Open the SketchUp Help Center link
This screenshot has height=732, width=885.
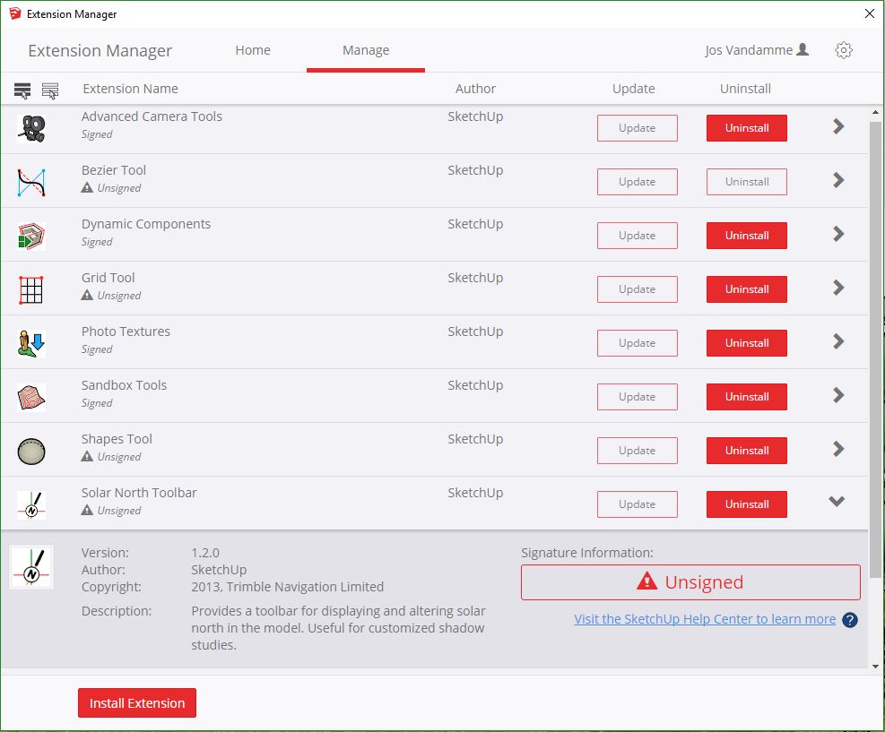[705, 618]
